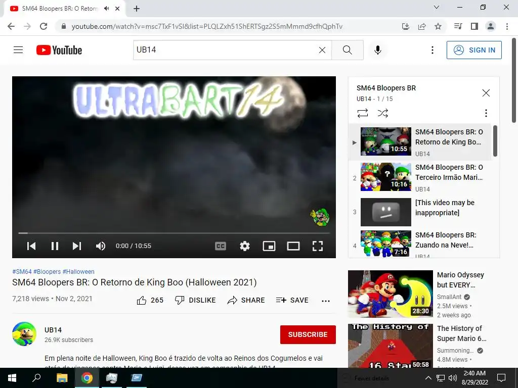518x388 pixels.
Task: Pause the playing video
Action: point(55,246)
